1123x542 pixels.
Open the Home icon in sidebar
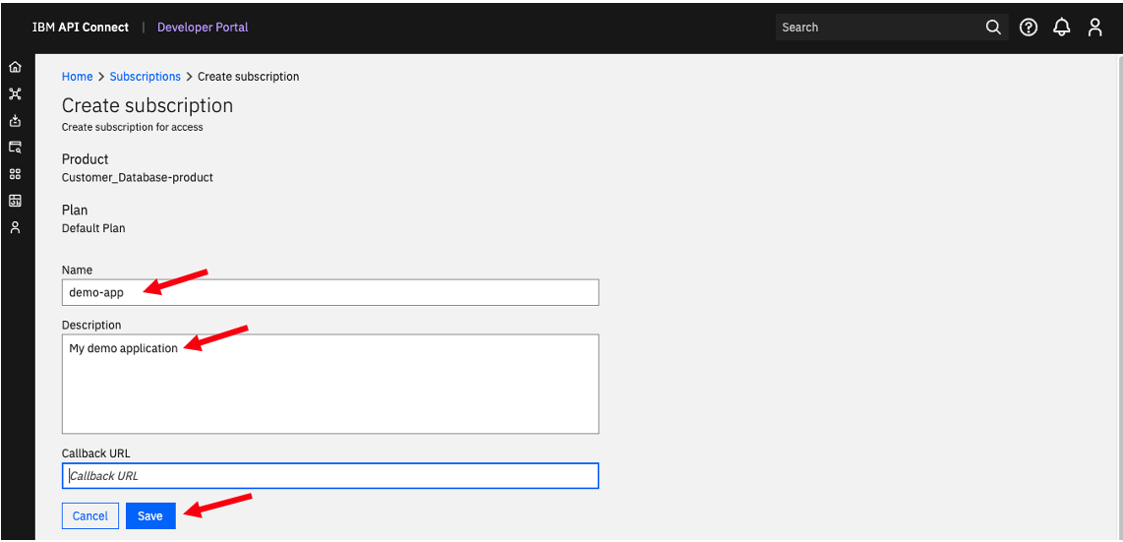click(x=15, y=67)
